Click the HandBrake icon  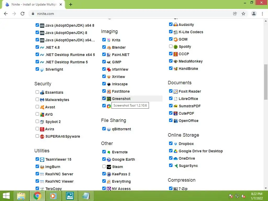176,69
